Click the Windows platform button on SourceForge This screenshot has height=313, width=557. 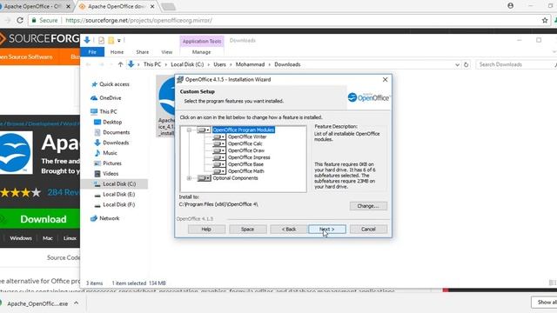coord(21,238)
